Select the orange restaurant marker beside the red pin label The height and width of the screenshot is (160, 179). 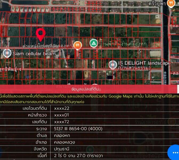77,44
